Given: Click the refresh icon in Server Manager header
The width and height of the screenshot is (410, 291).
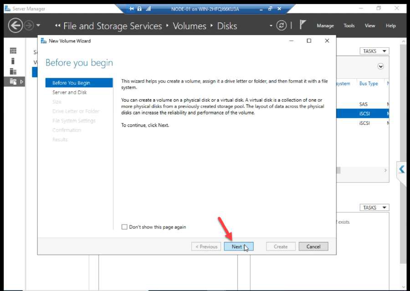Looking at the screenshot, I should pos(282,26).
